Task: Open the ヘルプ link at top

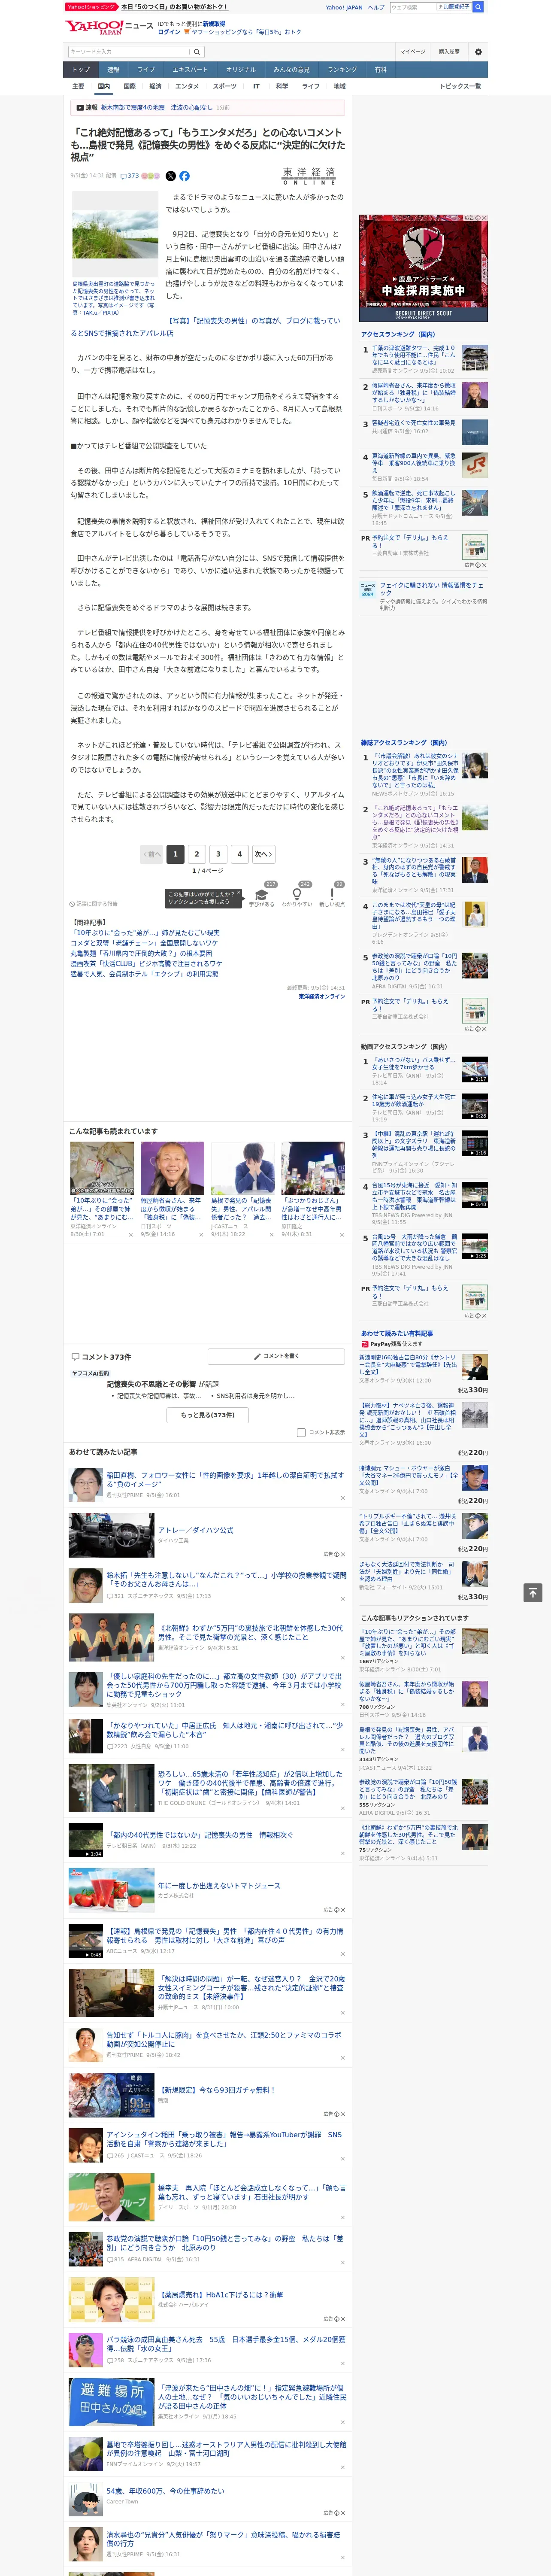Action: tap(376, 7)
